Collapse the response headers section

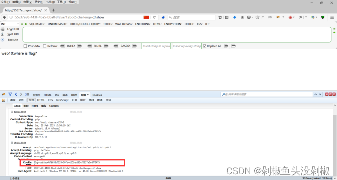click(x=12, y=112)
